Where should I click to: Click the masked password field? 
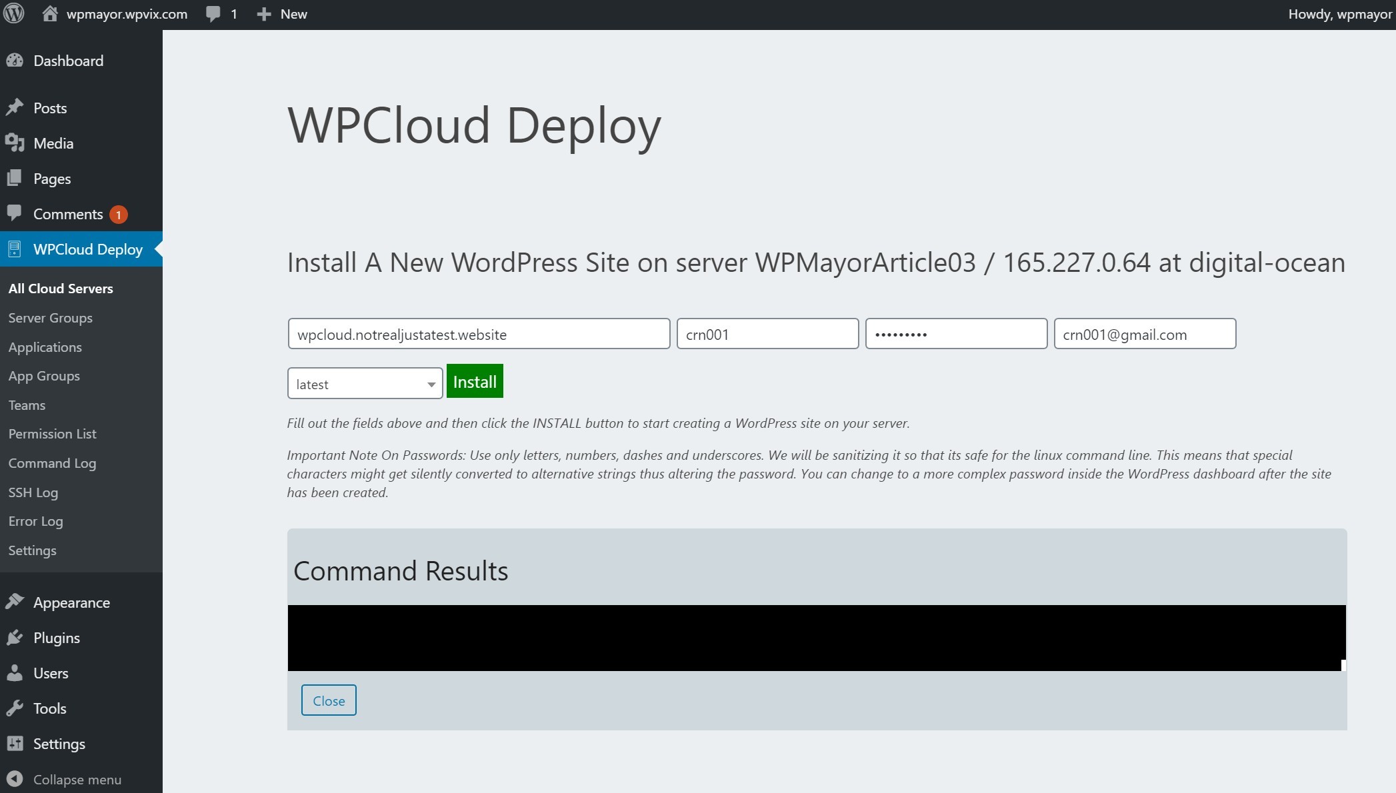coord(956,334)
